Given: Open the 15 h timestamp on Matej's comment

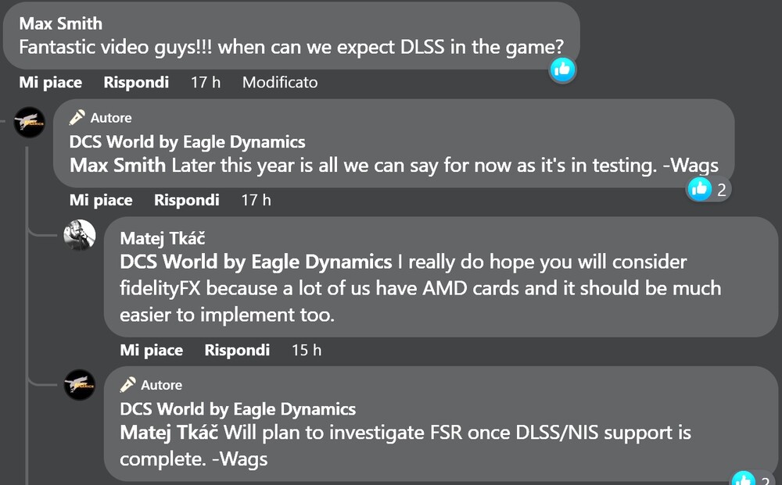Looking at the screenshot, I should point(307,350).
